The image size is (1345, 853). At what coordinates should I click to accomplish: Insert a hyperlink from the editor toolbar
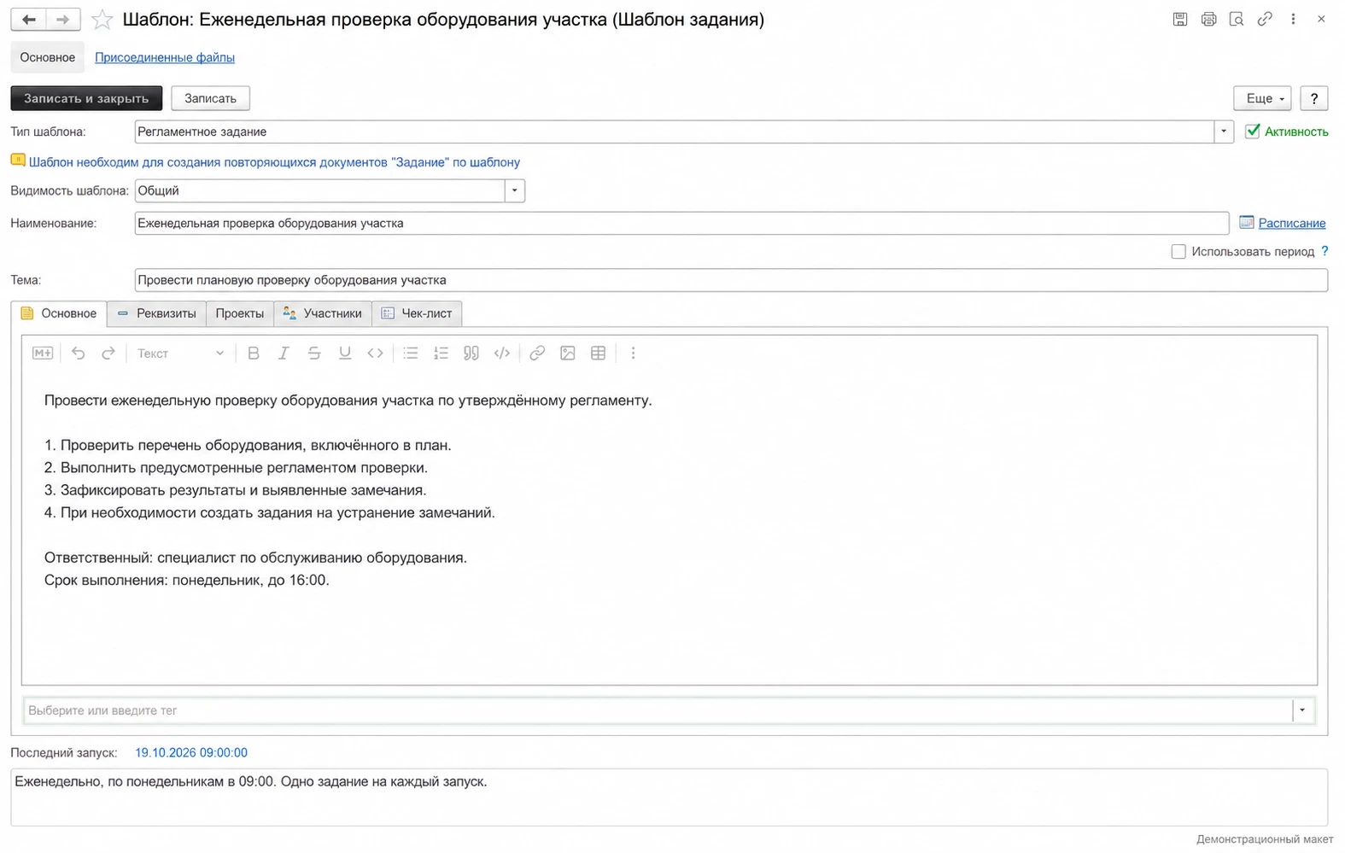[537, 353]
